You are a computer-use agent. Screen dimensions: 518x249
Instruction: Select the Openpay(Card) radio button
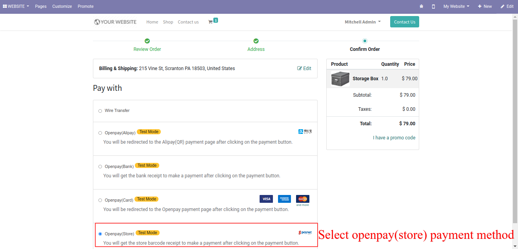[x=100, y=200]
